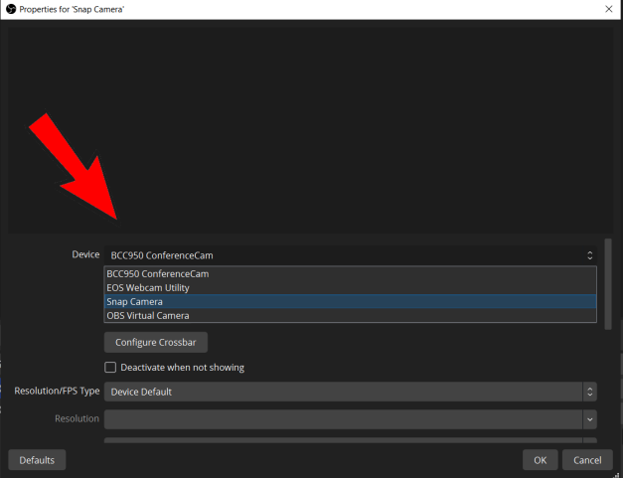This screenshot has height=478, width=623.
Task: Click the OBS logo in title bar
Action: pos(11,8)
